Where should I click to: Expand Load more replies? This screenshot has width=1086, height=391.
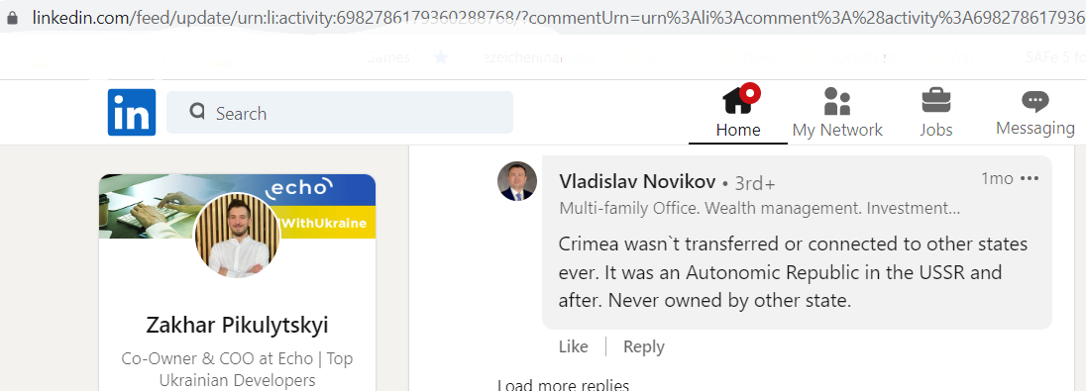click(563, 385)
